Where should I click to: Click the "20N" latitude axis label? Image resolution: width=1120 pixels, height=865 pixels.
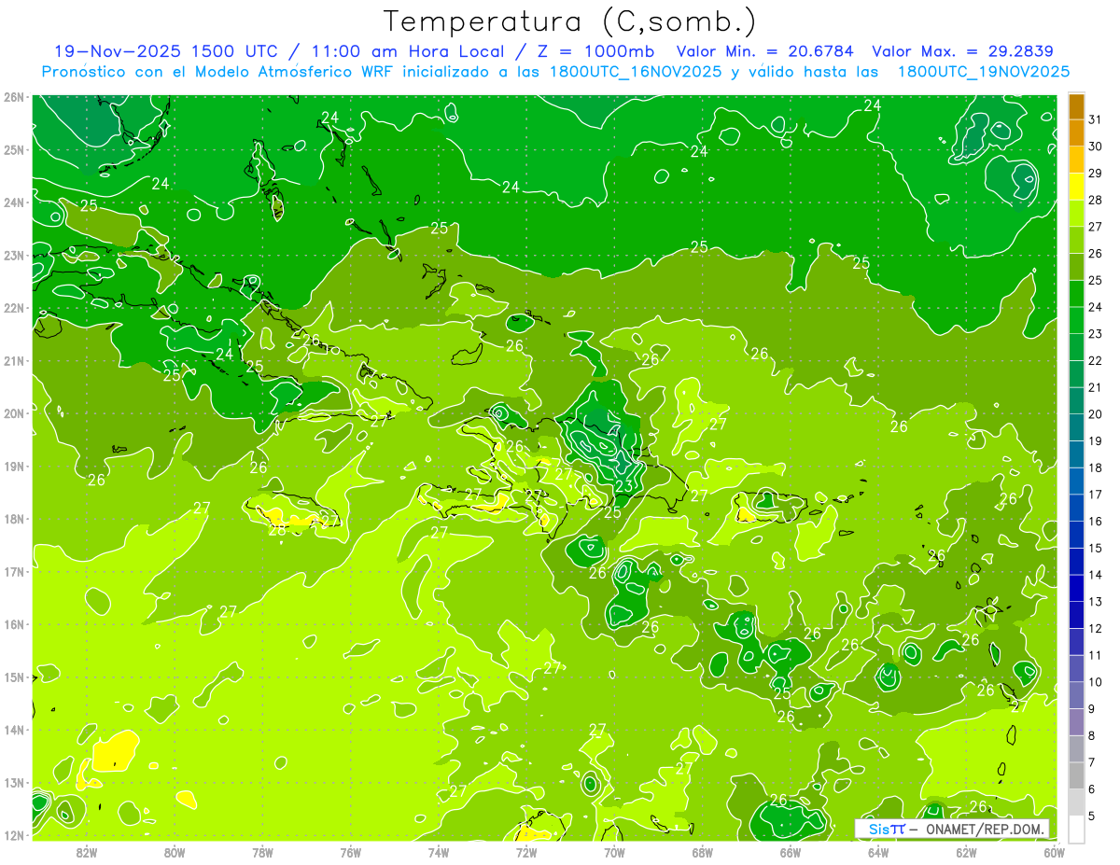13,413
